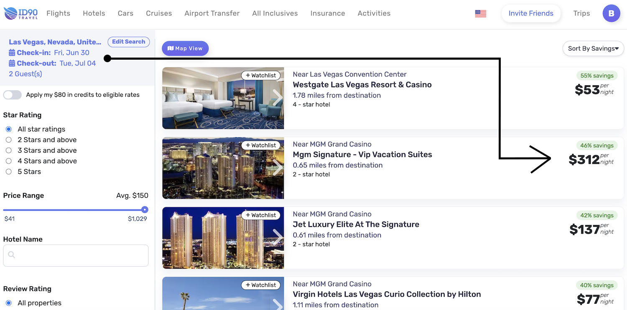Viewport: 627px width, 310px height.
Task: Switch to Map View
Action: pos(185,48)
